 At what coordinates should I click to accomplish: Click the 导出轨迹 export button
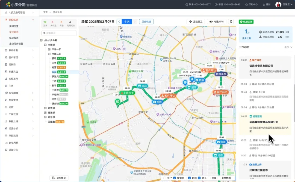click(59, 178)
